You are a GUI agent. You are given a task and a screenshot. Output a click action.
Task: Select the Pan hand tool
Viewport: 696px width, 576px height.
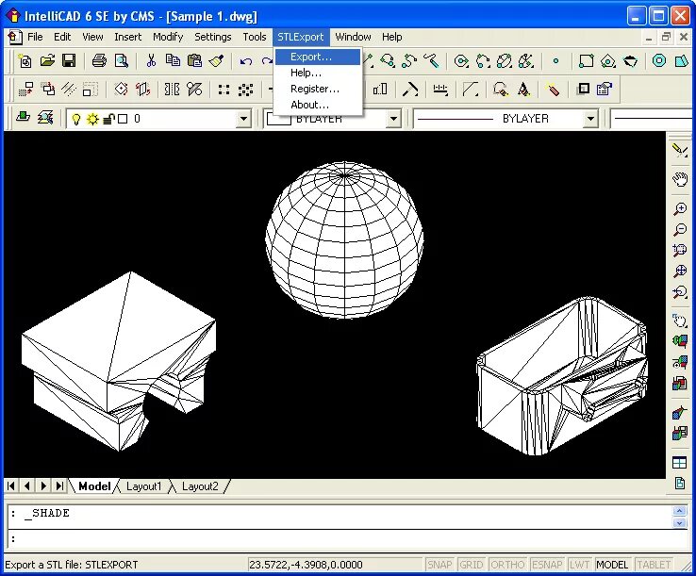(x=680, y=179)
